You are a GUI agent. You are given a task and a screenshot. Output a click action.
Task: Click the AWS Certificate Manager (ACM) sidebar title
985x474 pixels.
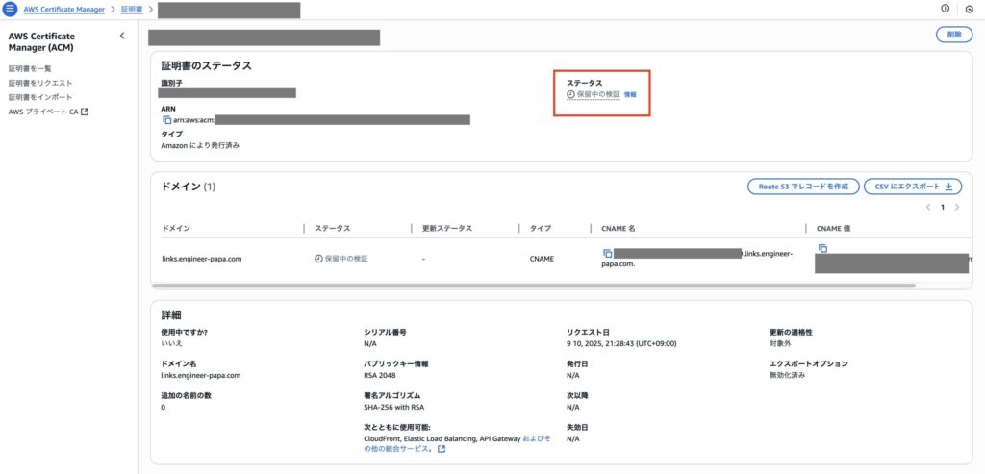click(x=41, y=42)
